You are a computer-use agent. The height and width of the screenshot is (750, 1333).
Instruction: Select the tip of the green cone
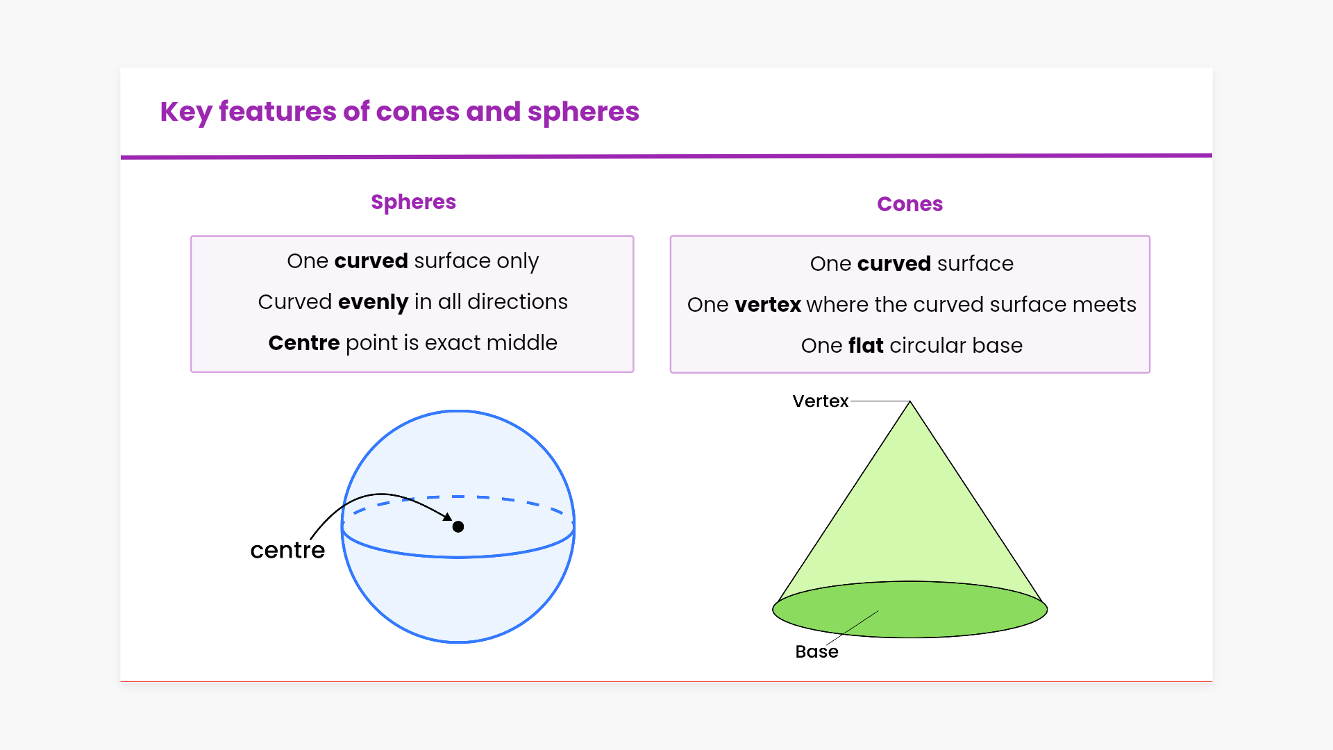(909, 403)
